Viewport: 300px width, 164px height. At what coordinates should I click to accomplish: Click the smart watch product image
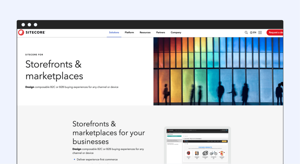188,153
